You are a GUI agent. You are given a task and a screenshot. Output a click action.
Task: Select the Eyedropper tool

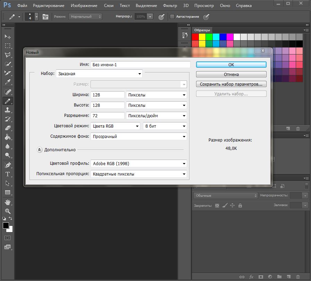8,82
